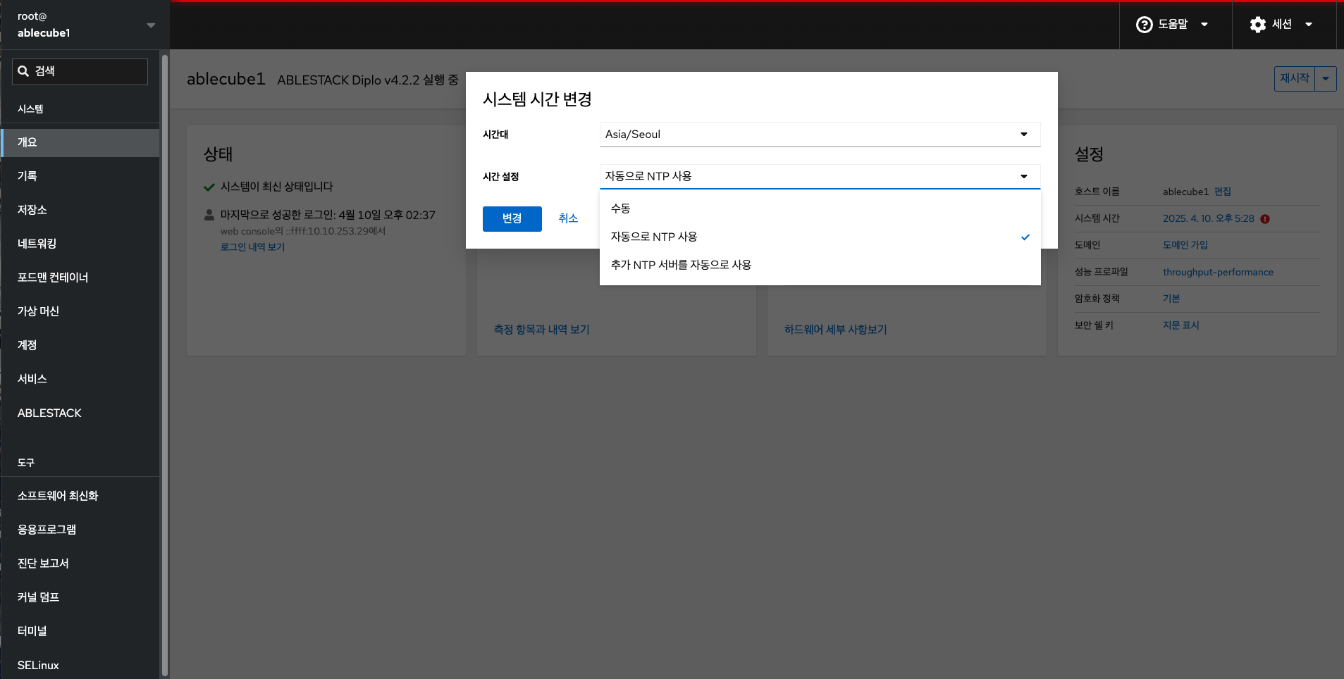Click 취소 to cancel the dialog
The image size is (1344, 679).
click(568, 218)
